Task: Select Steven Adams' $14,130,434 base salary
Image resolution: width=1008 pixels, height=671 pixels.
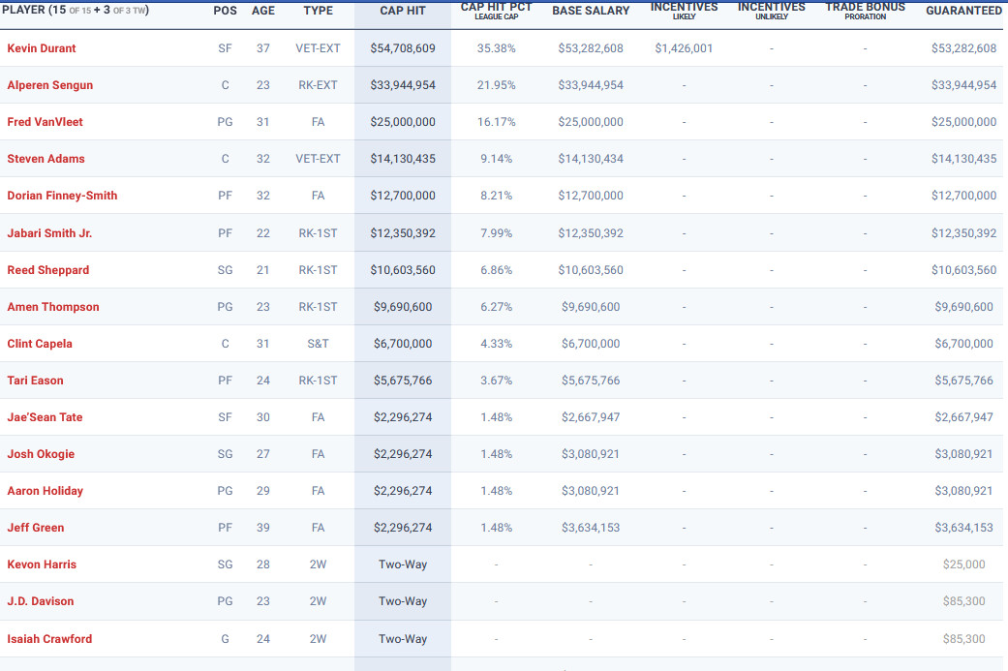Action: pos(591,159)
